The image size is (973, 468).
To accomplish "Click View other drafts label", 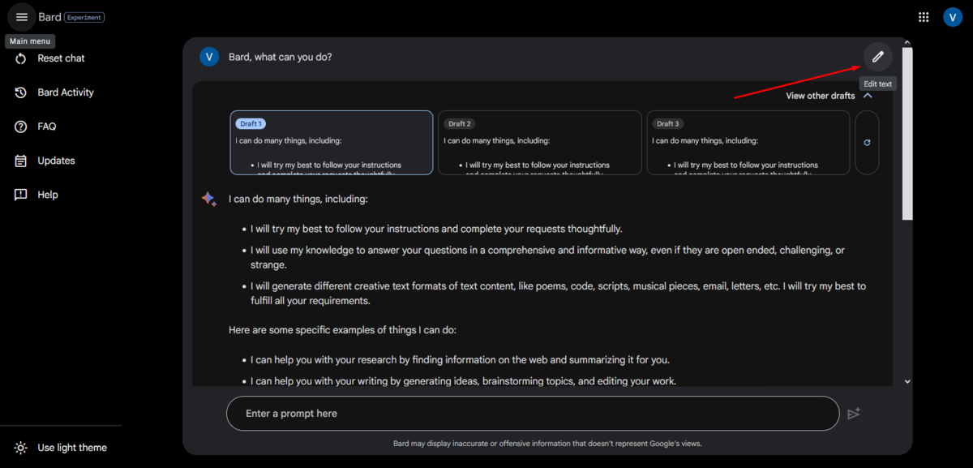I will [x=821, y=96].
